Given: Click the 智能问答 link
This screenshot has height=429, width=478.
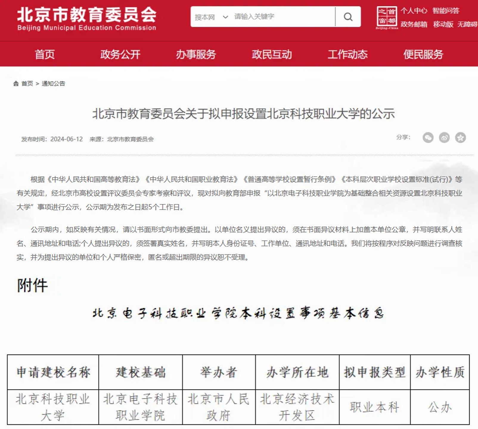Looking at the screenshot, I should tap(446, 11).
